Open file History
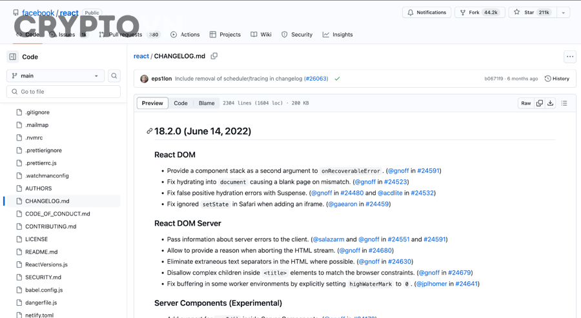 point(557,79)
